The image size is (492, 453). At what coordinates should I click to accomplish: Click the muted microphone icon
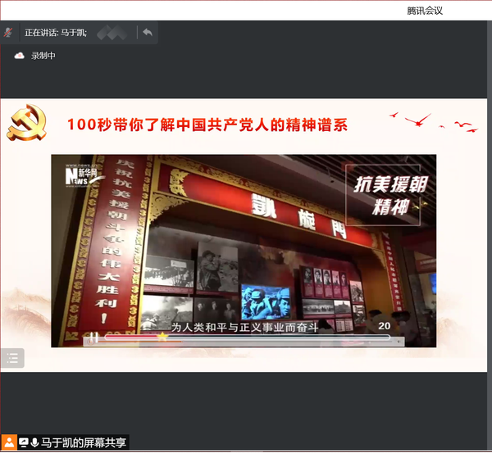coord(8,33)
